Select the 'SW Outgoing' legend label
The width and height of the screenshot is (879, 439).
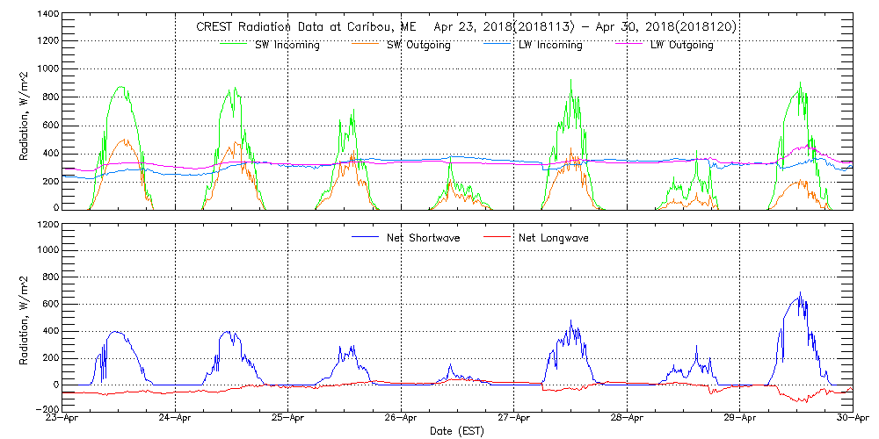click(x=418, y=45)
